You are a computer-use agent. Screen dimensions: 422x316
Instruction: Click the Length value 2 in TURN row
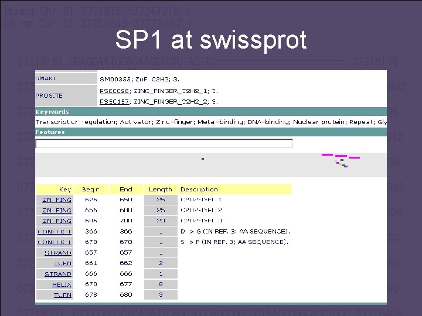click(161, 263)
